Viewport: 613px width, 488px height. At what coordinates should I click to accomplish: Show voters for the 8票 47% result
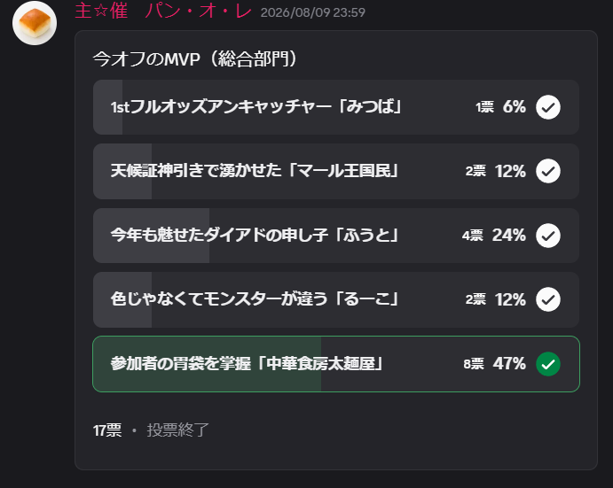(x=494, y=364)
